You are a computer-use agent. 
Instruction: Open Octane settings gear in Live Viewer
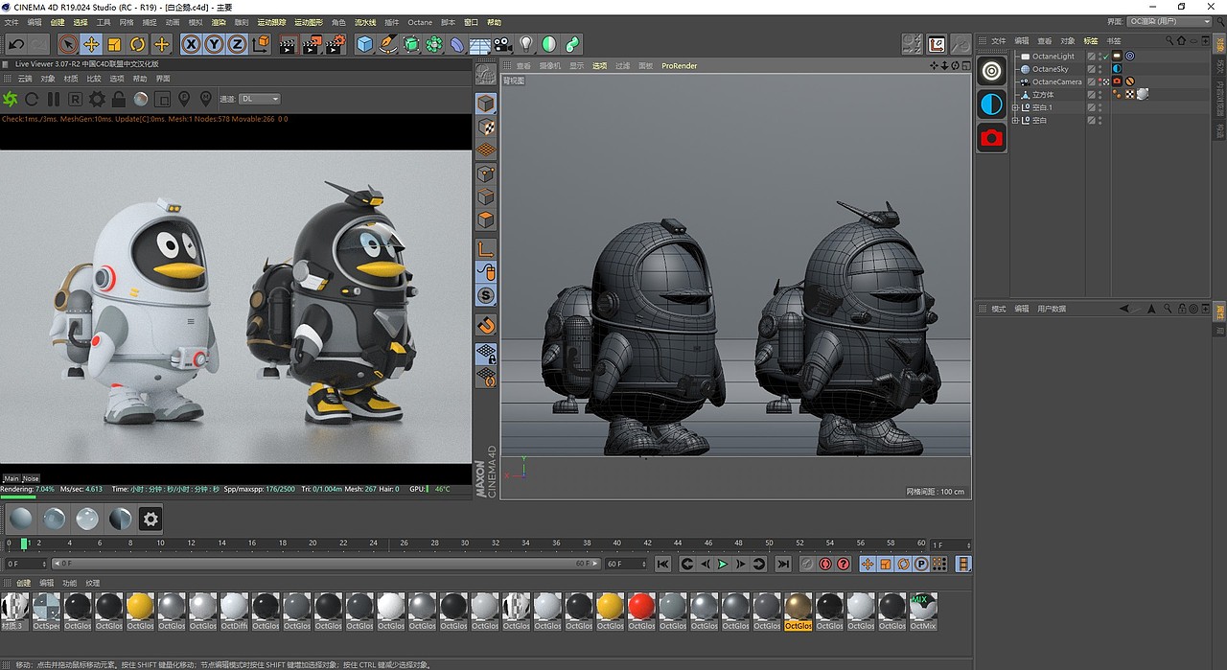[97, 99]
